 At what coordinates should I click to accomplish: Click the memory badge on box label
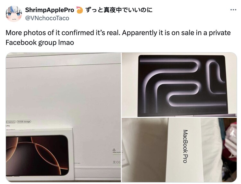(11, 122)
